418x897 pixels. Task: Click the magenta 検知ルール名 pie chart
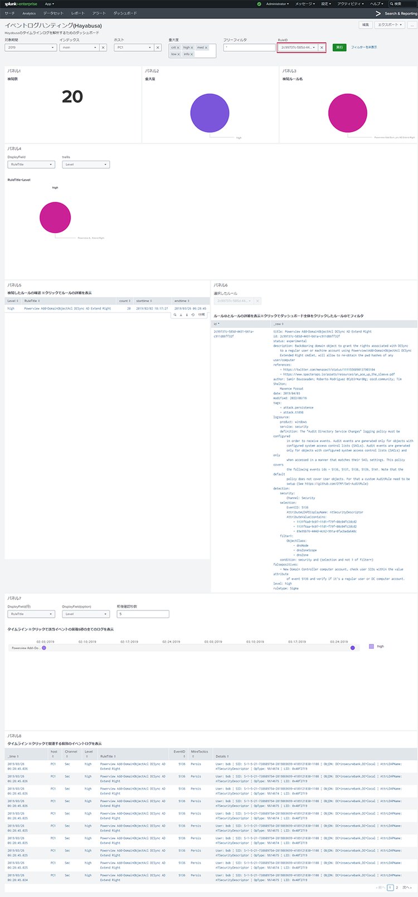click(x=348, y=113)
